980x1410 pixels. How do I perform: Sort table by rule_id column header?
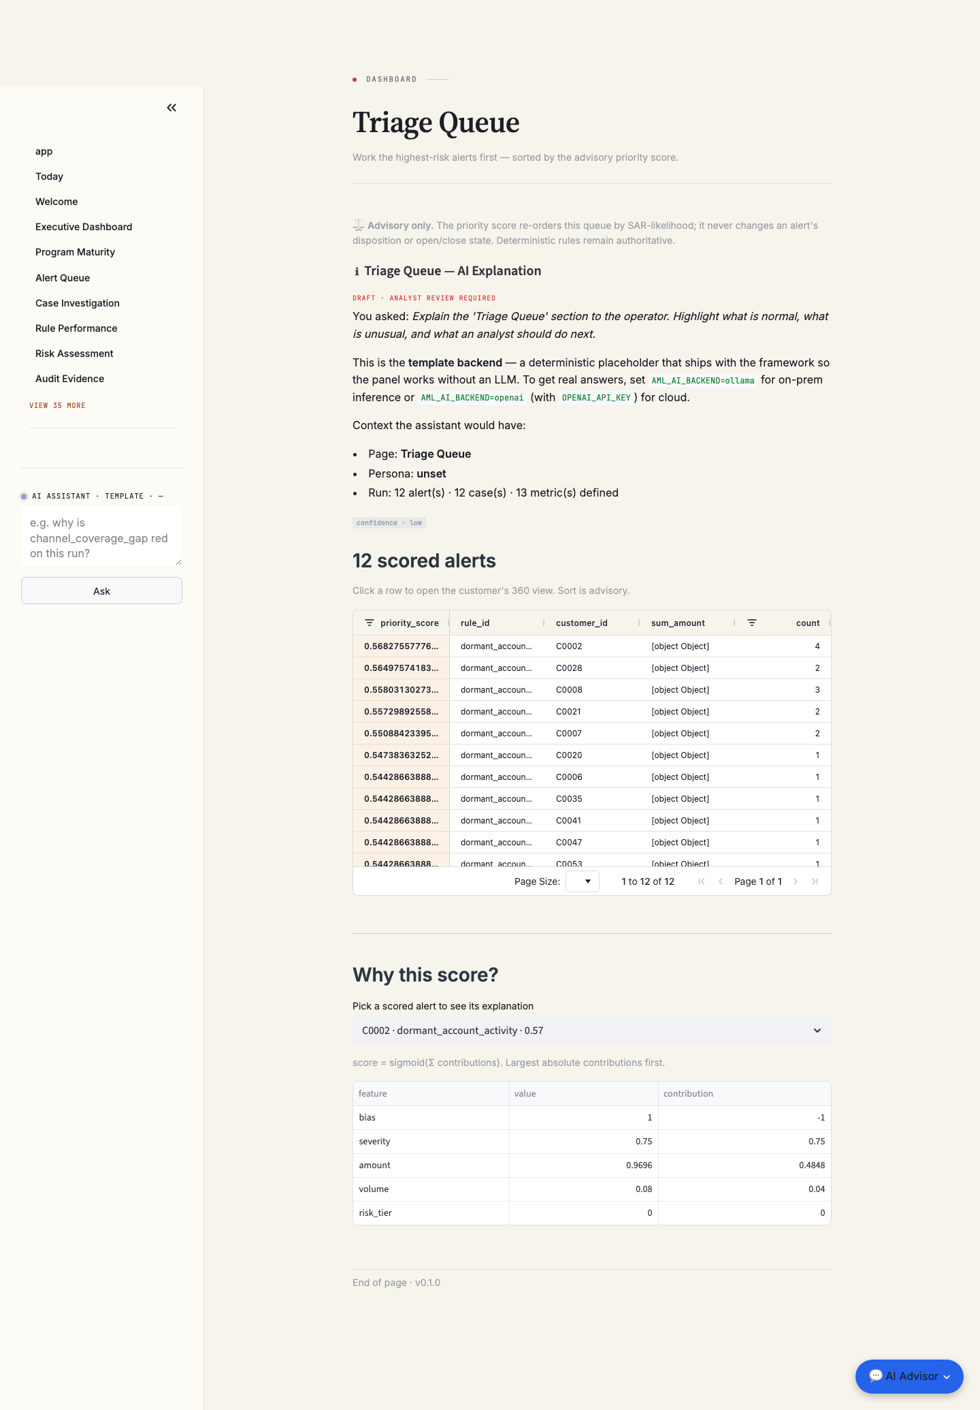[x=475, y=623]
